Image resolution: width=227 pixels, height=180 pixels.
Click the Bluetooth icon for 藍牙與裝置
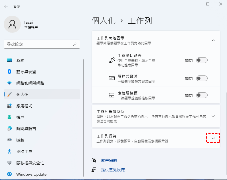click(9, 72)
